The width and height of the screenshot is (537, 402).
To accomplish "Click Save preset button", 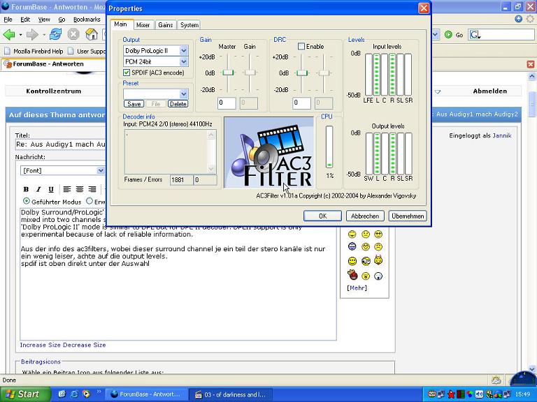I will (x=134, y=104).
